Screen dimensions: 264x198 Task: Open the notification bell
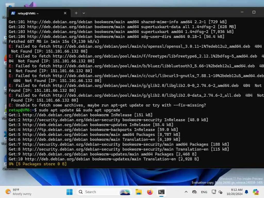(x=246, y=192)
